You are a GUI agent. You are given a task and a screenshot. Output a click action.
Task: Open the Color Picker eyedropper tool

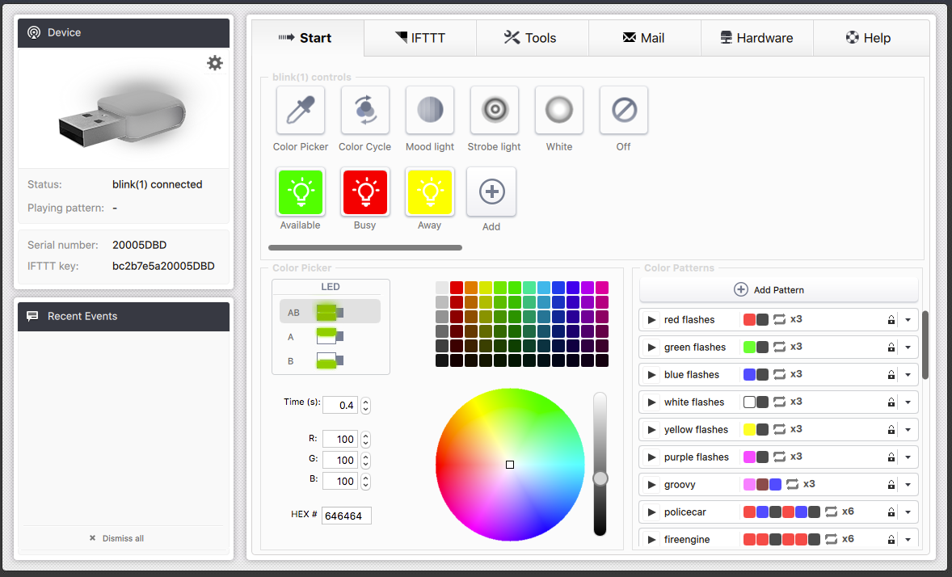301,110
